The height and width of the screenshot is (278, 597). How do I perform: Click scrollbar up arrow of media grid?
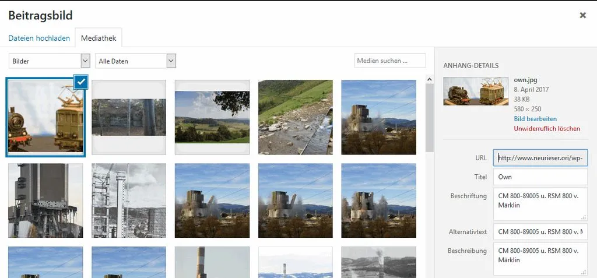(430, 80)
